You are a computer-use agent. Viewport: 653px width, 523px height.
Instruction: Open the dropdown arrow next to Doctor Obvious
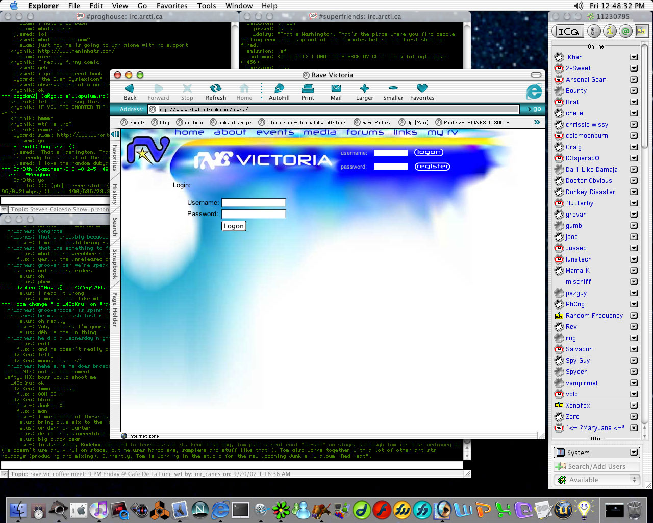point(634,181)
